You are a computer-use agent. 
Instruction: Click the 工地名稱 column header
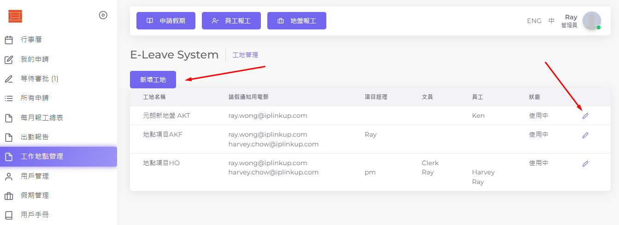[x=154, y=97]
